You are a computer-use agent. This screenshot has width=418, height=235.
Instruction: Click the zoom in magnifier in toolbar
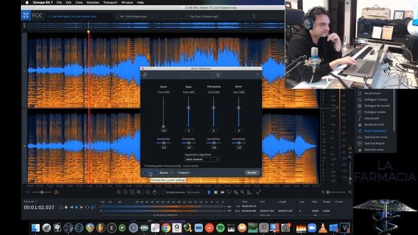[x=119, y=192]
